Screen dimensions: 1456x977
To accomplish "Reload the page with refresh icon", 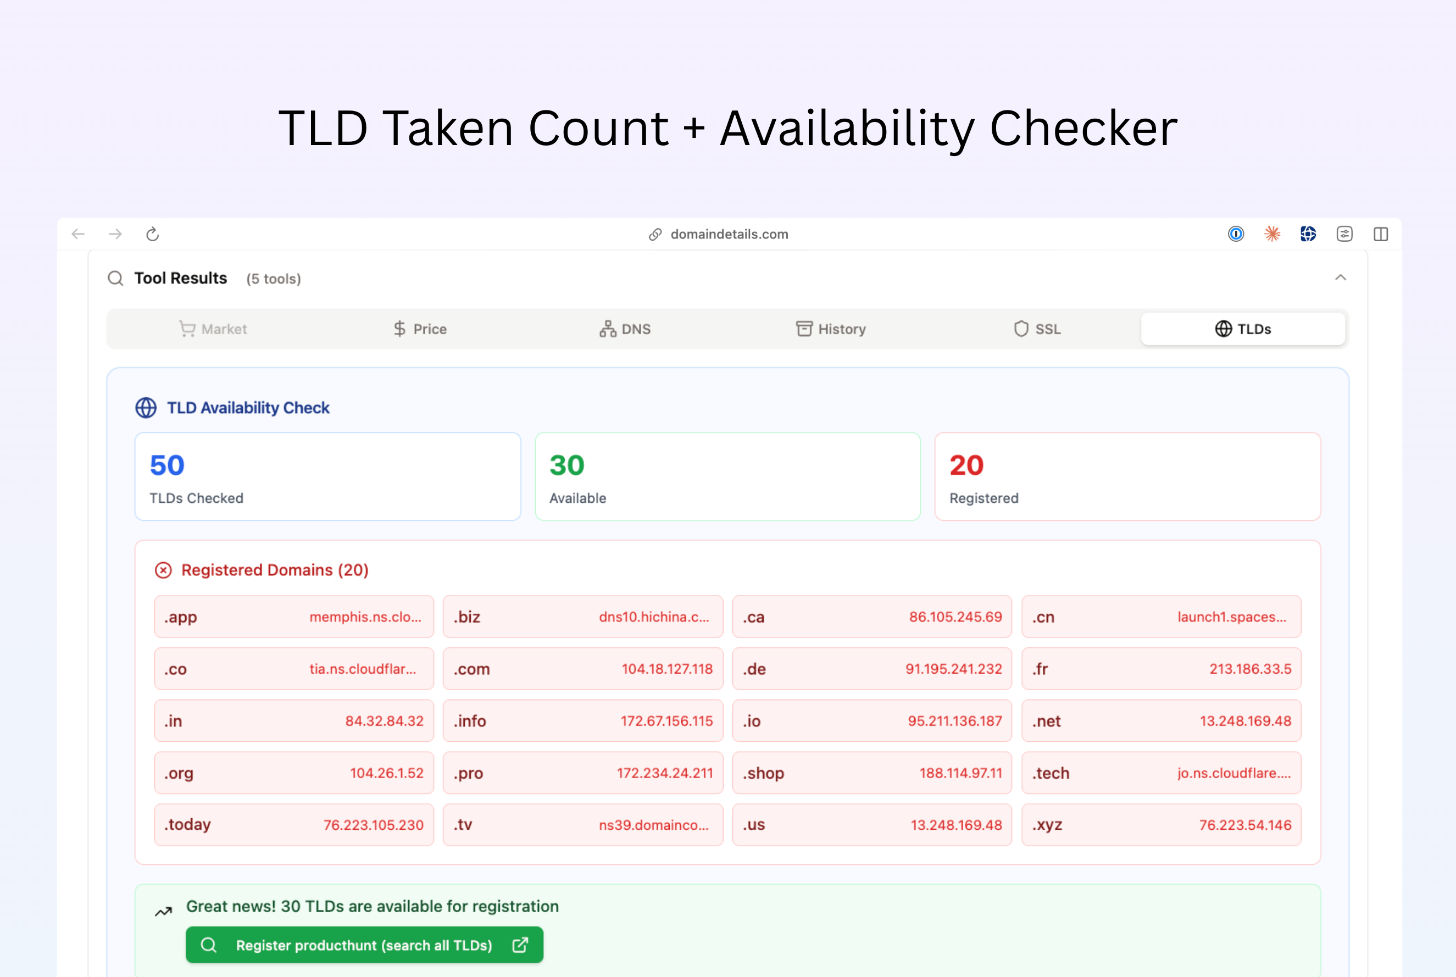I will (153, 234).
